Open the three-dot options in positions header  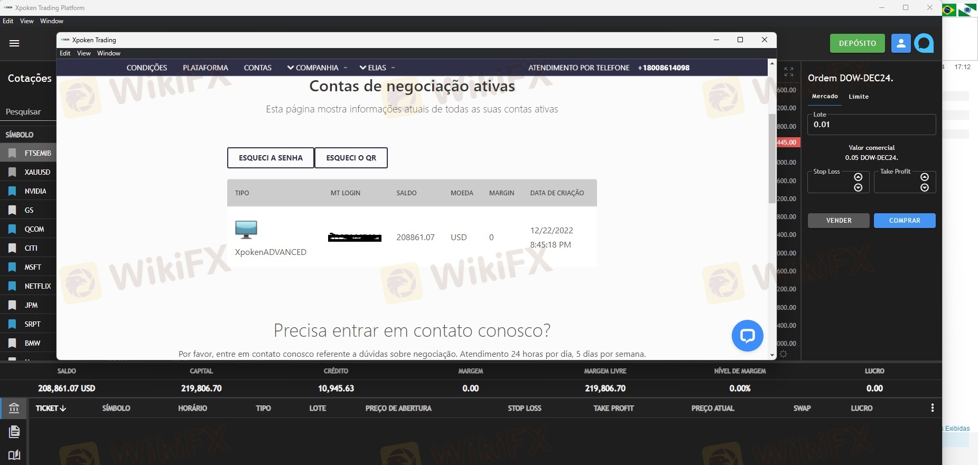point(933,408)
